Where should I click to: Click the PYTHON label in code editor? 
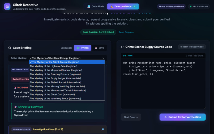click(128, 56)
